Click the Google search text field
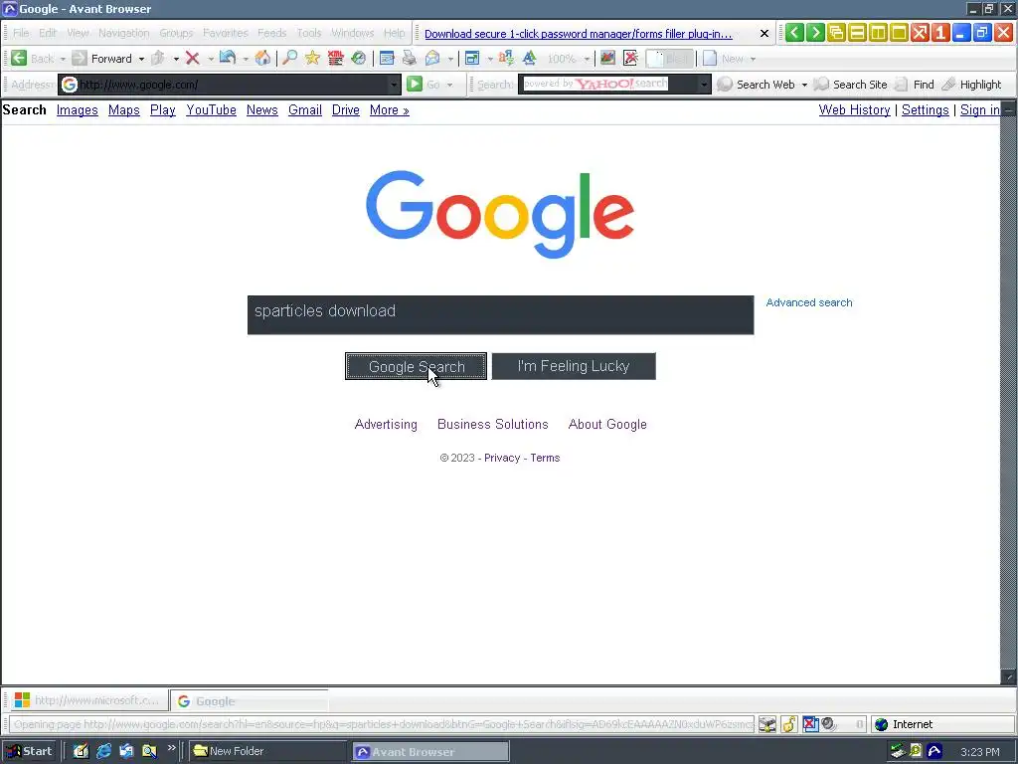This screenshot has height=764, width=1018. pos(501,315)
